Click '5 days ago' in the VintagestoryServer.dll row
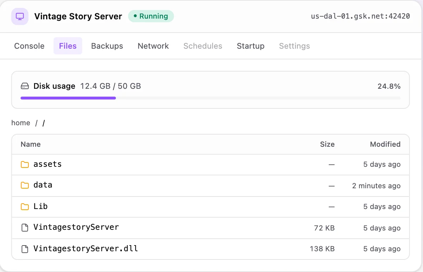 pyautogui.click(x=382, y=249)
